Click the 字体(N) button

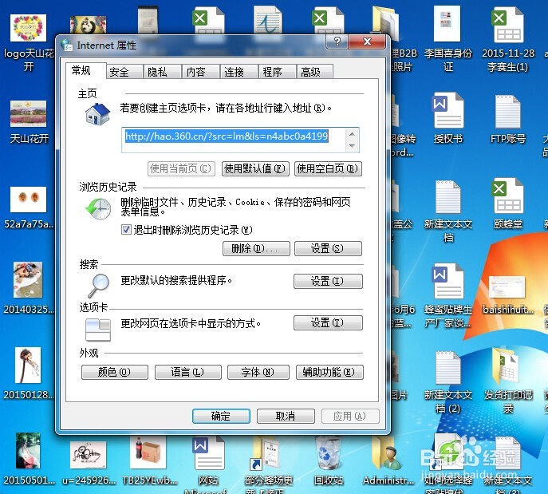point(258,372)
